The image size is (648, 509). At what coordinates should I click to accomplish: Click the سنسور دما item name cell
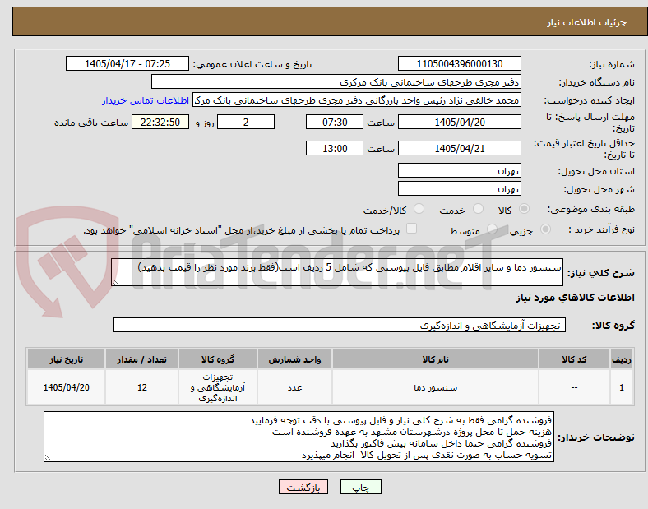[436, 387]
